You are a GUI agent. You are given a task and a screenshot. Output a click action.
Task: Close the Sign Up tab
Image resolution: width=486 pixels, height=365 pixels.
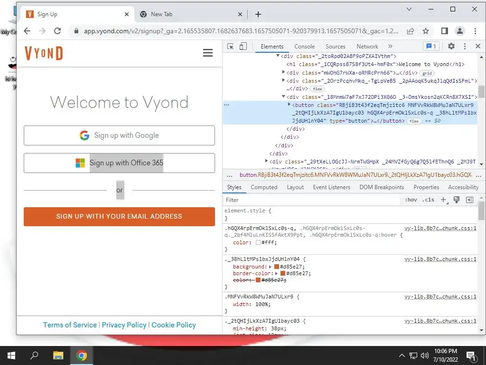126,14
